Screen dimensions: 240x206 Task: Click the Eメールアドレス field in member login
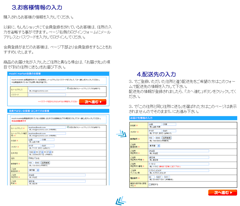47,88
